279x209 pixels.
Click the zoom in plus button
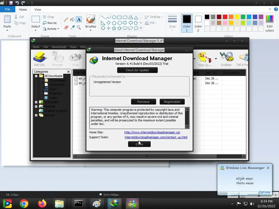tap(276, 195)
